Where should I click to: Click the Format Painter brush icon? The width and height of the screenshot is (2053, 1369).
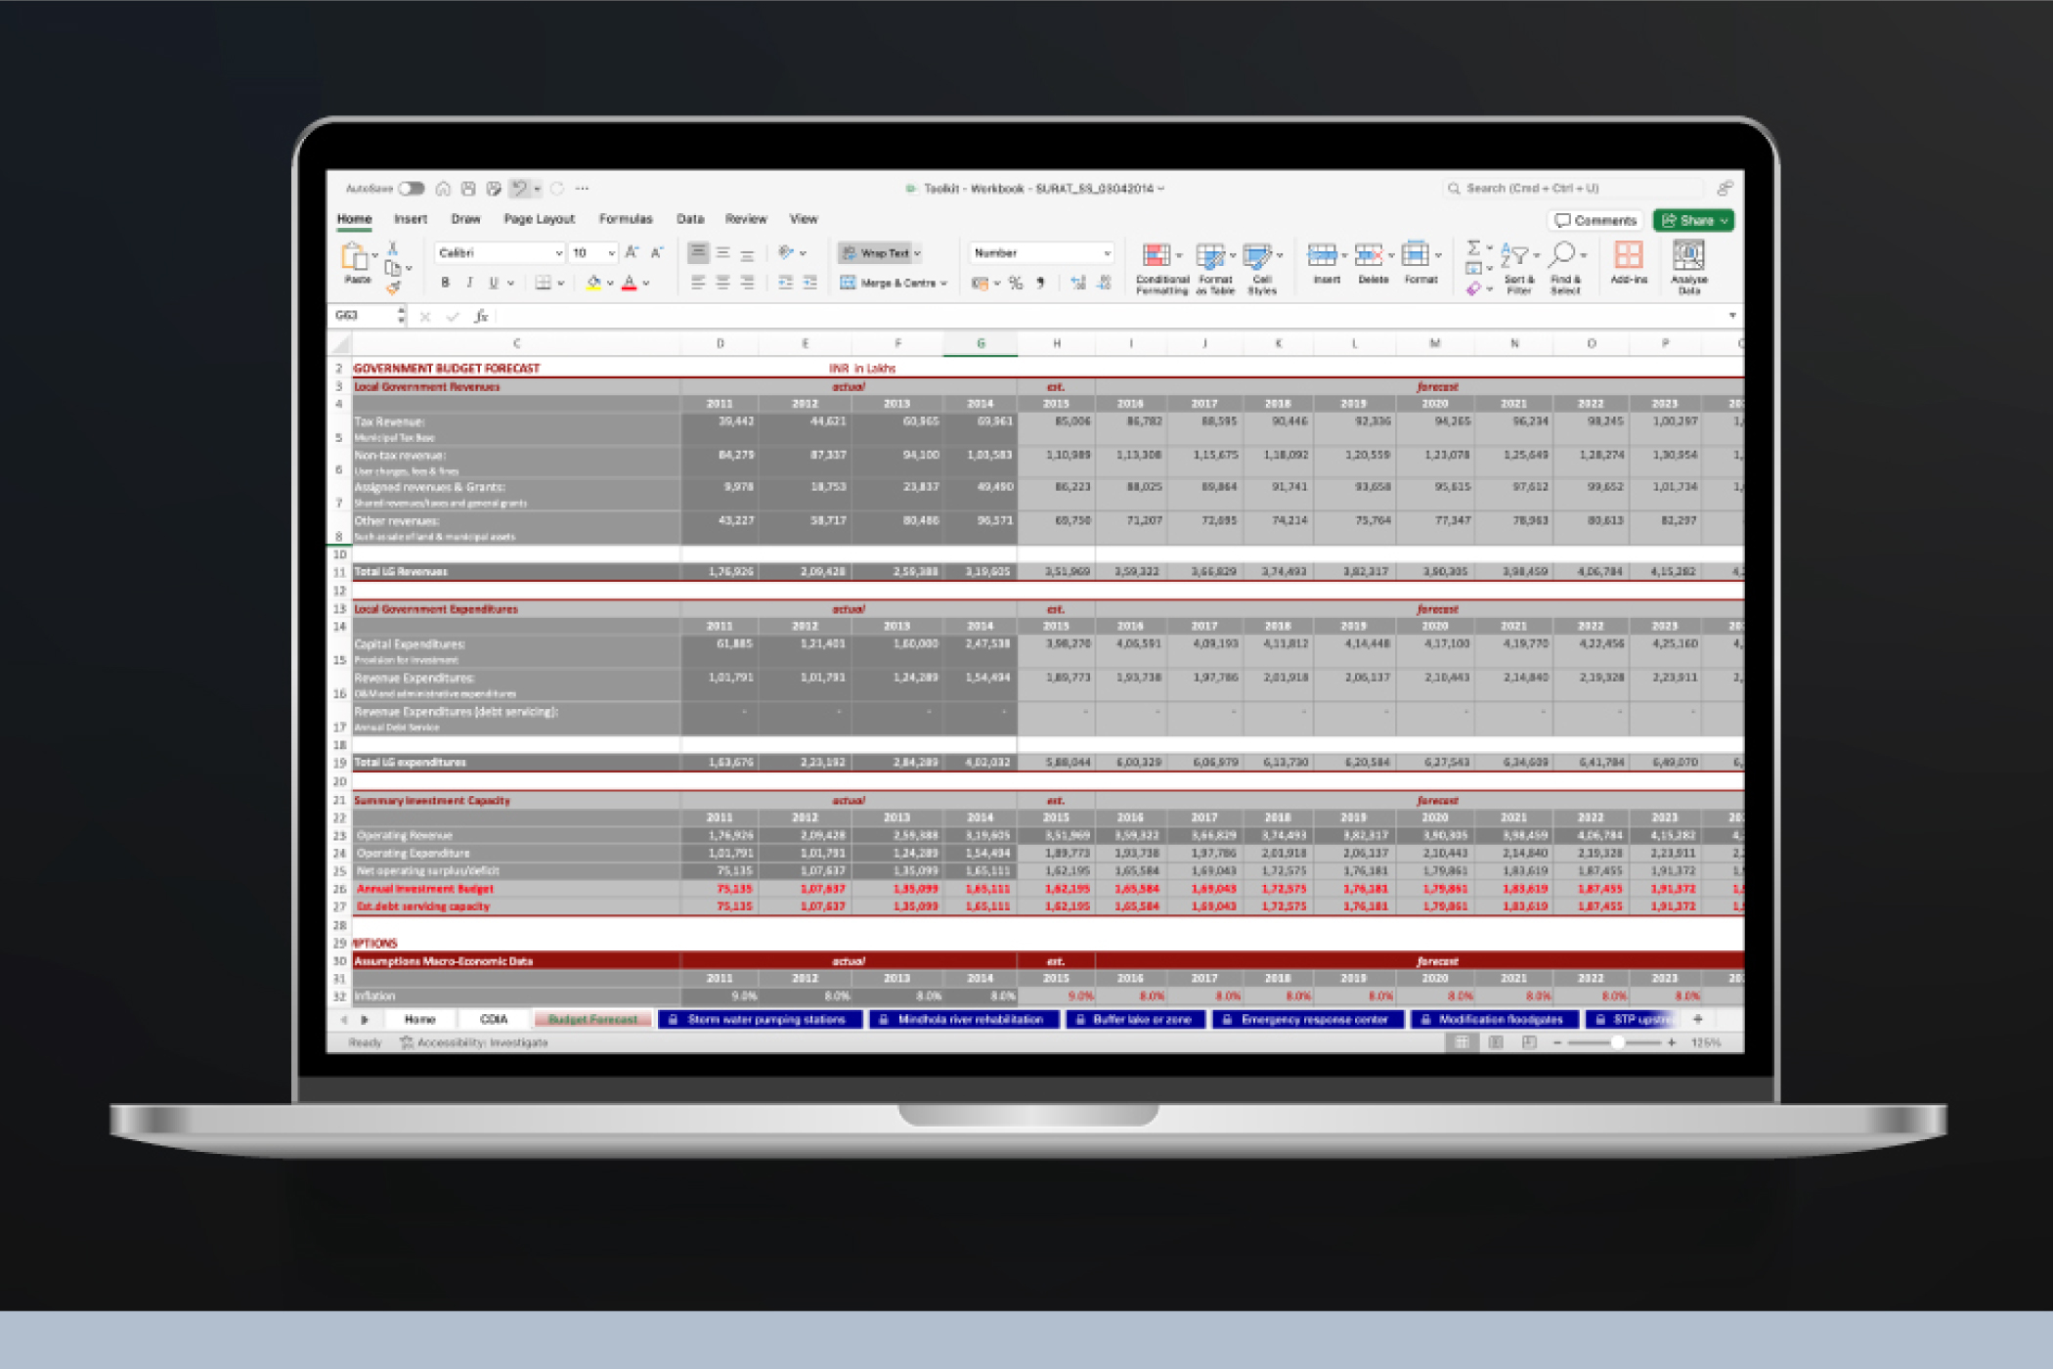(393, 287)
